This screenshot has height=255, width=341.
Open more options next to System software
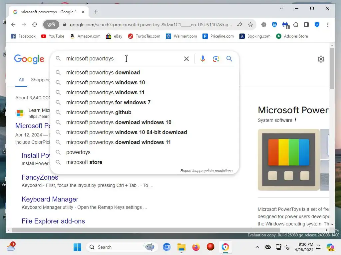(x=295, y=120)
